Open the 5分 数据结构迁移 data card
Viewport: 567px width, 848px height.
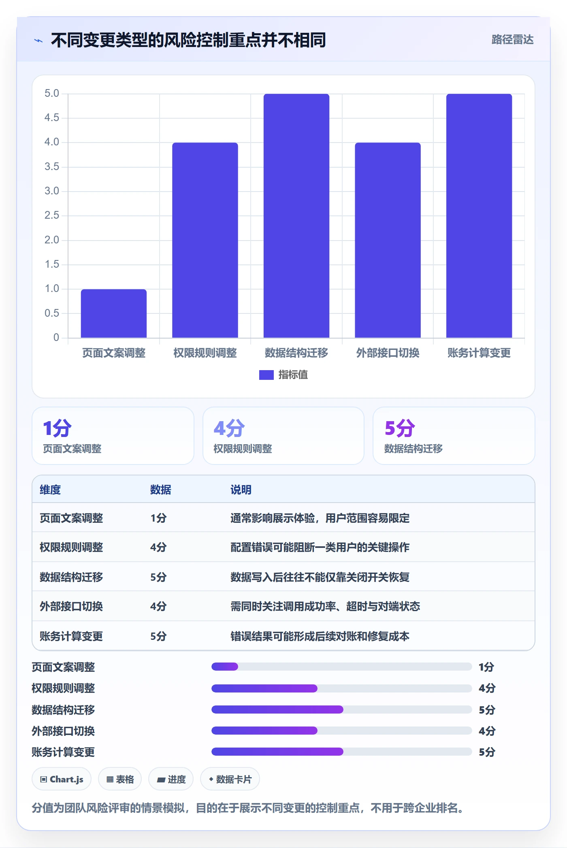point(454,436)
